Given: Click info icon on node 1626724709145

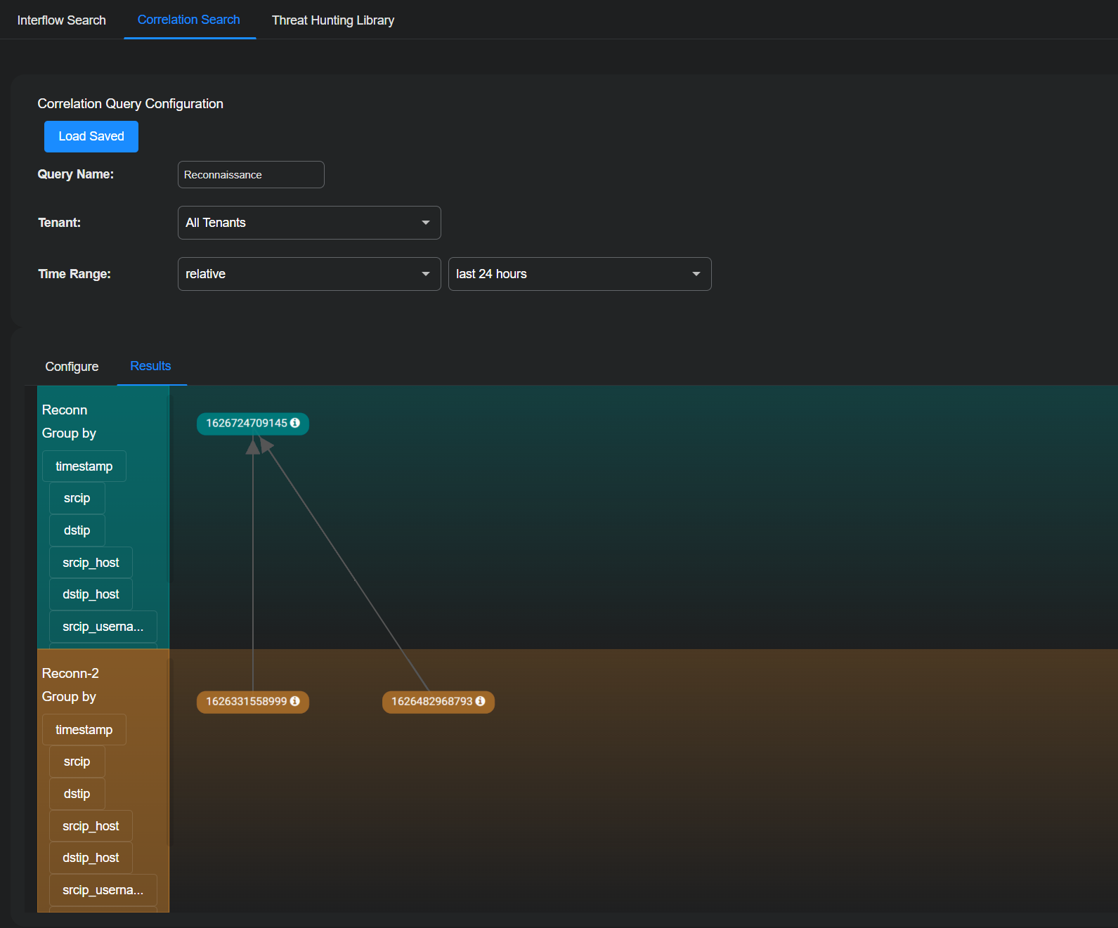Looking at the screenshot, I should point(295,423).
